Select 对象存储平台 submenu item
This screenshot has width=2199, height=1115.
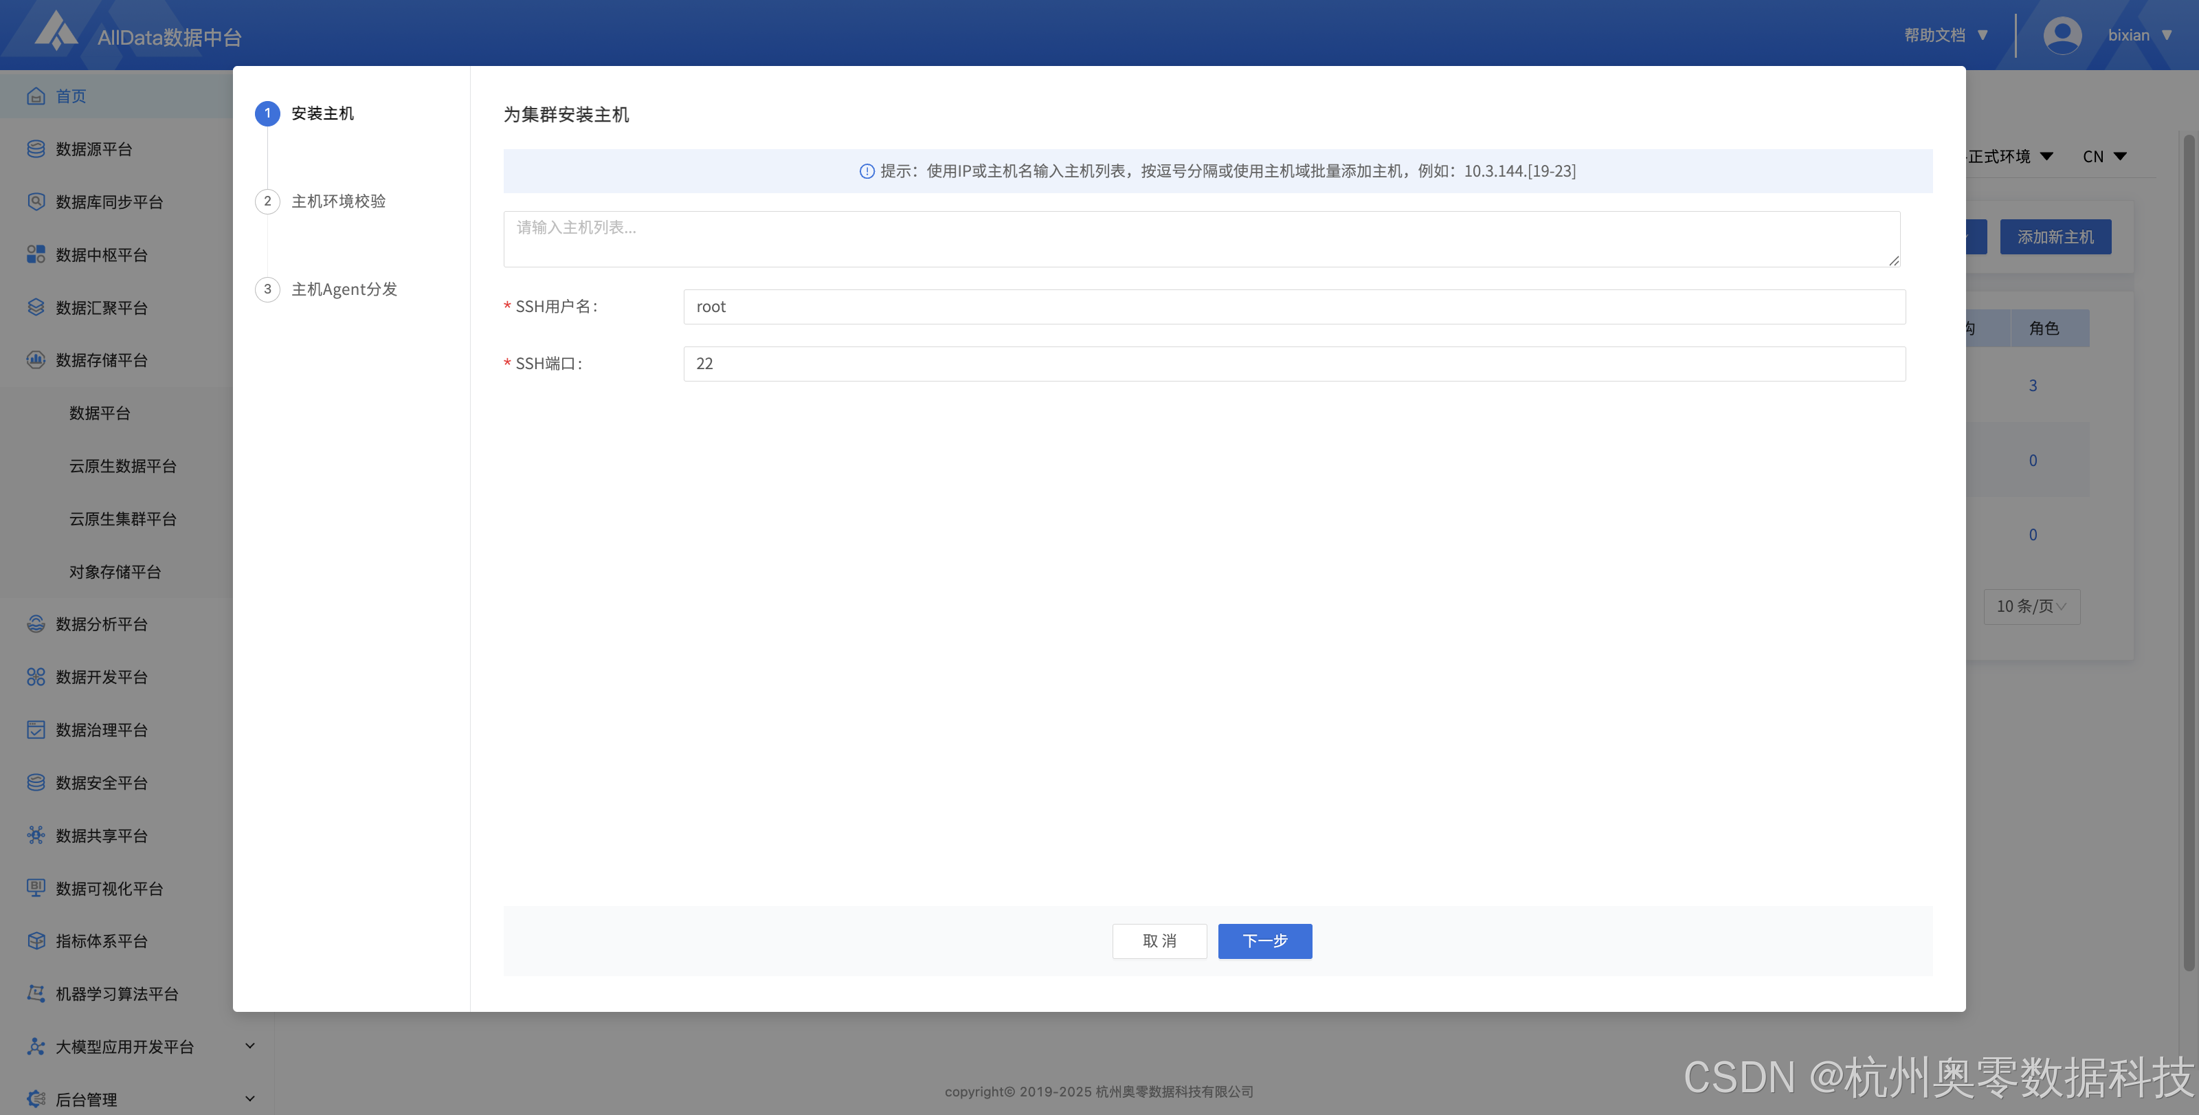click(x=115, y=571)
